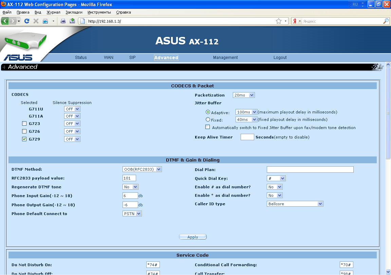Open downloads via green arrow icon
This screenshot has height=275, width=391.
pos(72,21)
